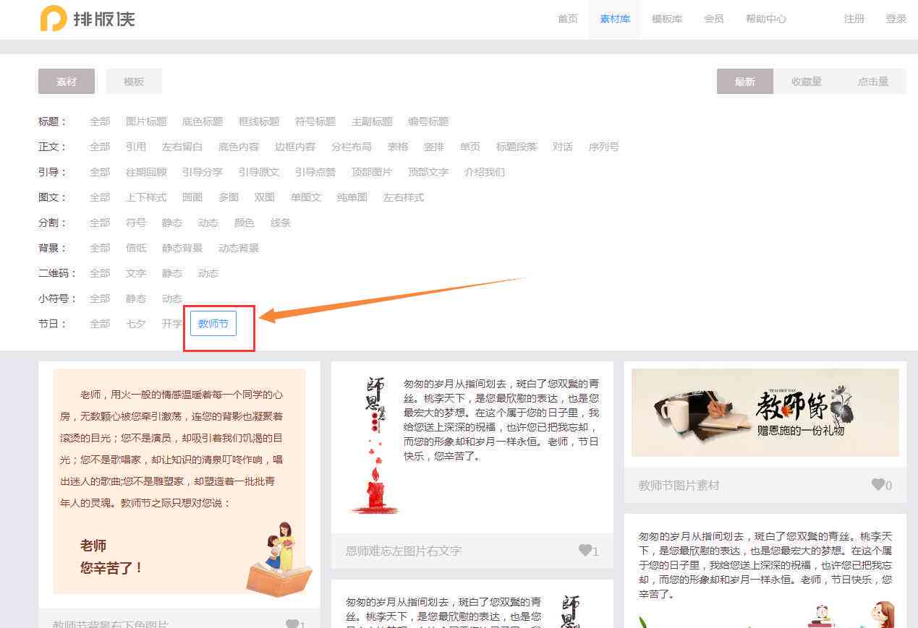Choose 文字 in the 二维码 row
Viewport: 918px width, 628px height.
[x=136, y=273]
